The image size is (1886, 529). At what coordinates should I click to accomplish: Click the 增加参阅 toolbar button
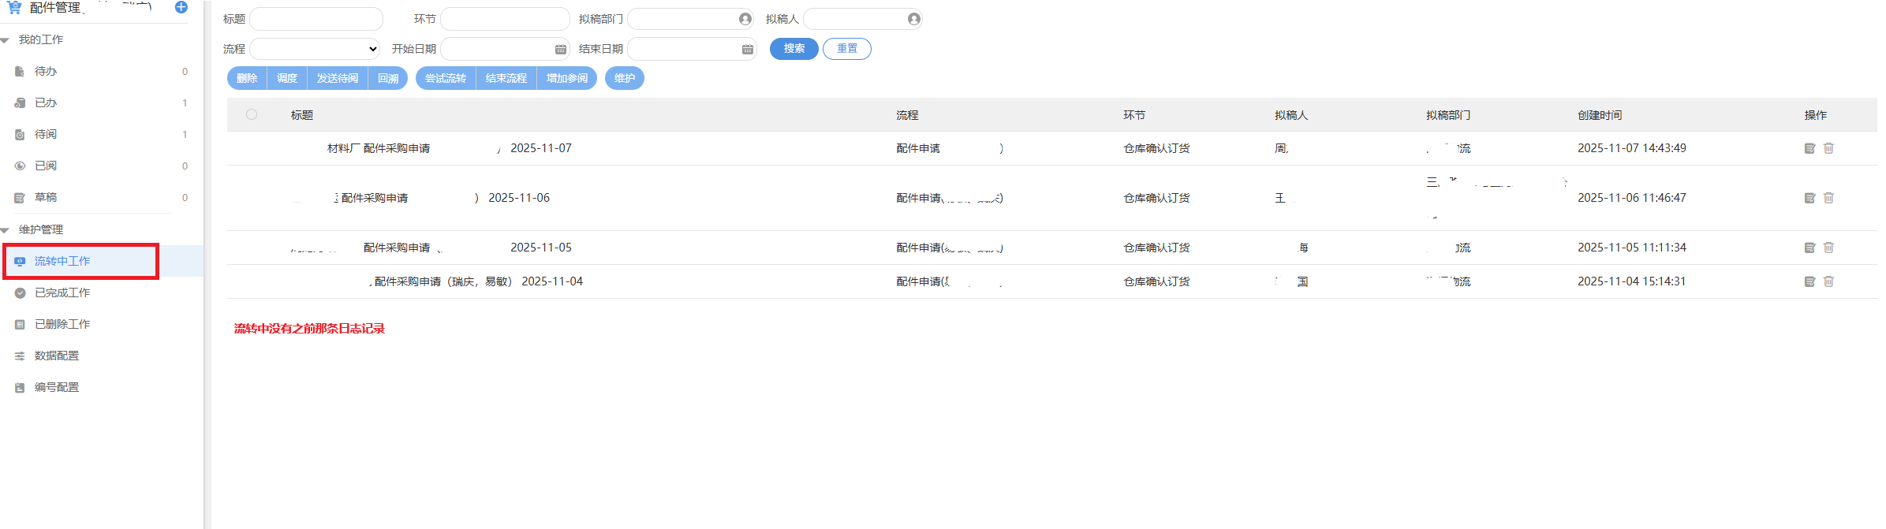click(x=567, y=78)
